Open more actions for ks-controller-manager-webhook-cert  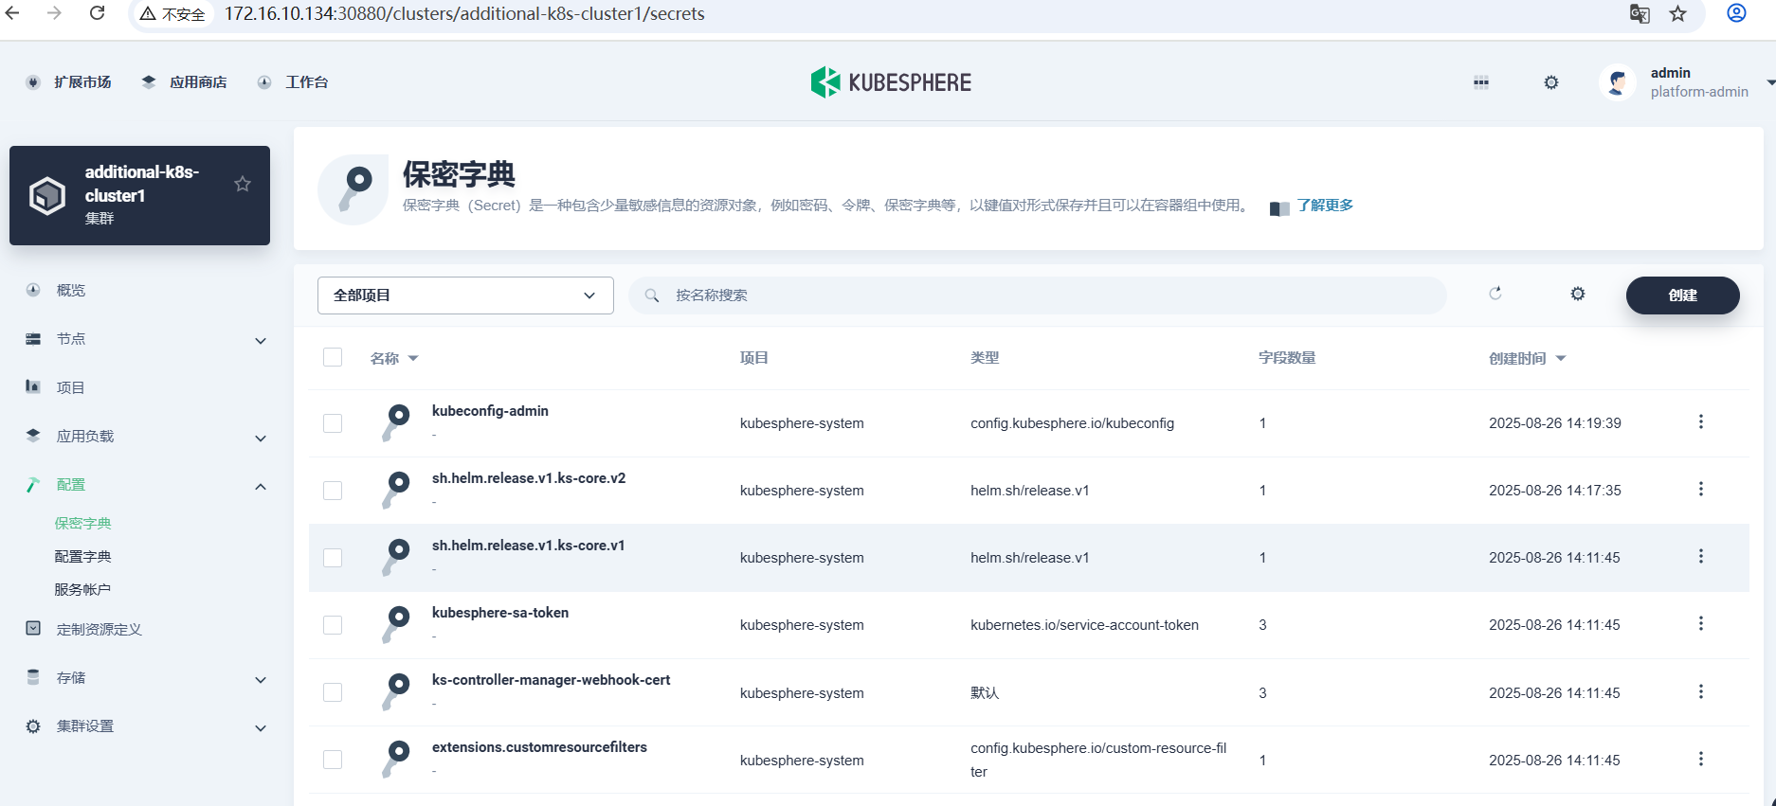(1701, 691)
